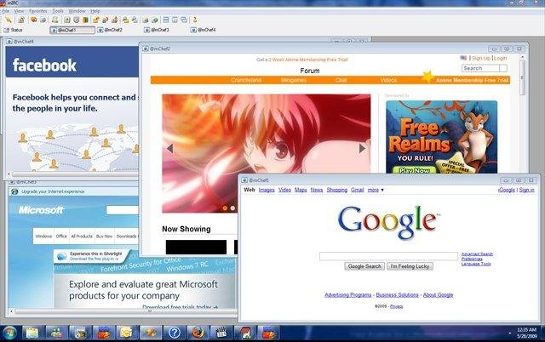
Task: Open the Notify List toolbar icon
Action: [146, 20]
